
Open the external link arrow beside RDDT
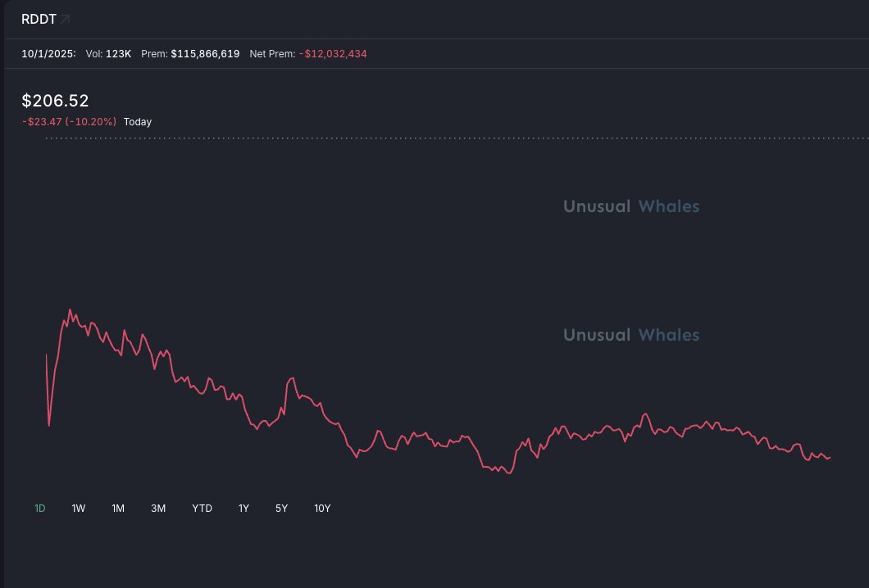(x=65, y=19)
